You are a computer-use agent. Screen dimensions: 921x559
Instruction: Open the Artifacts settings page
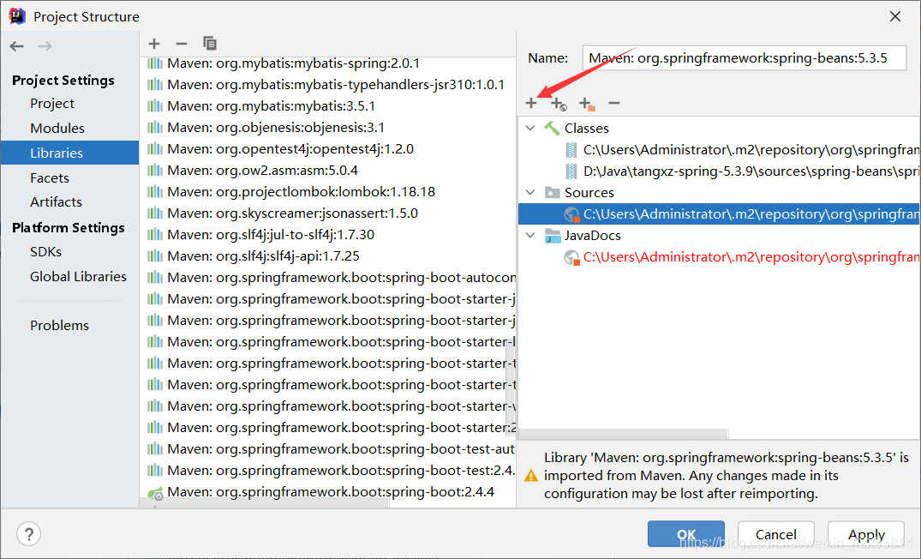[x=57, y=201]
